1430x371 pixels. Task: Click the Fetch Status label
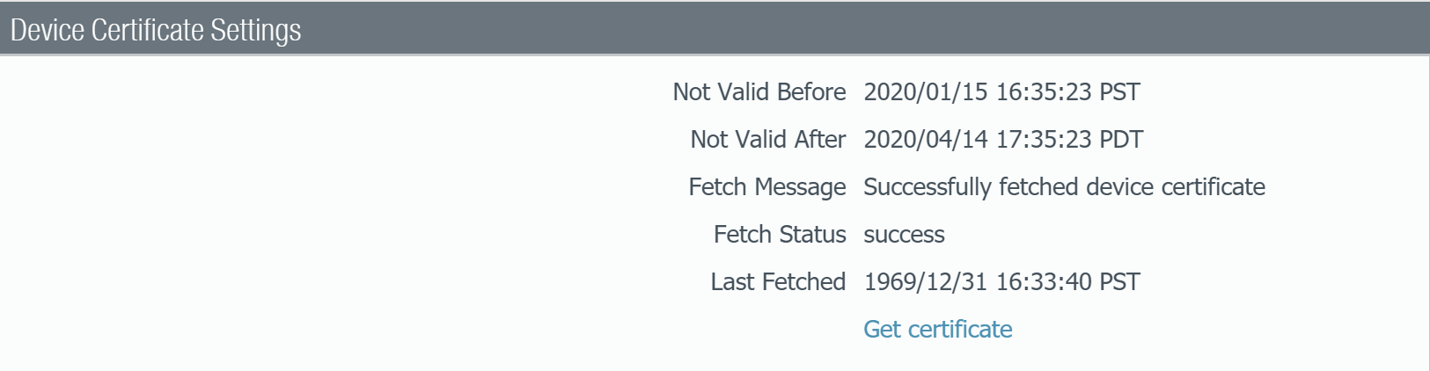click(779, 235)
